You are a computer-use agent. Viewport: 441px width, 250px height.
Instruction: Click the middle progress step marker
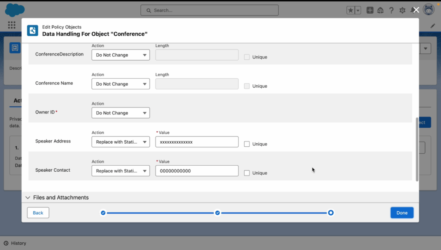217,212
